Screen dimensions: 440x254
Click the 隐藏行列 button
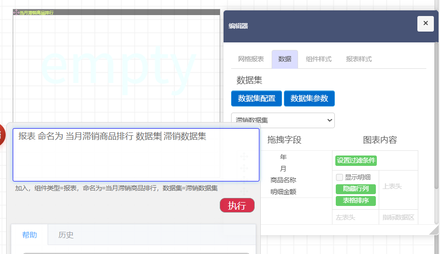(x=356, y=189)
